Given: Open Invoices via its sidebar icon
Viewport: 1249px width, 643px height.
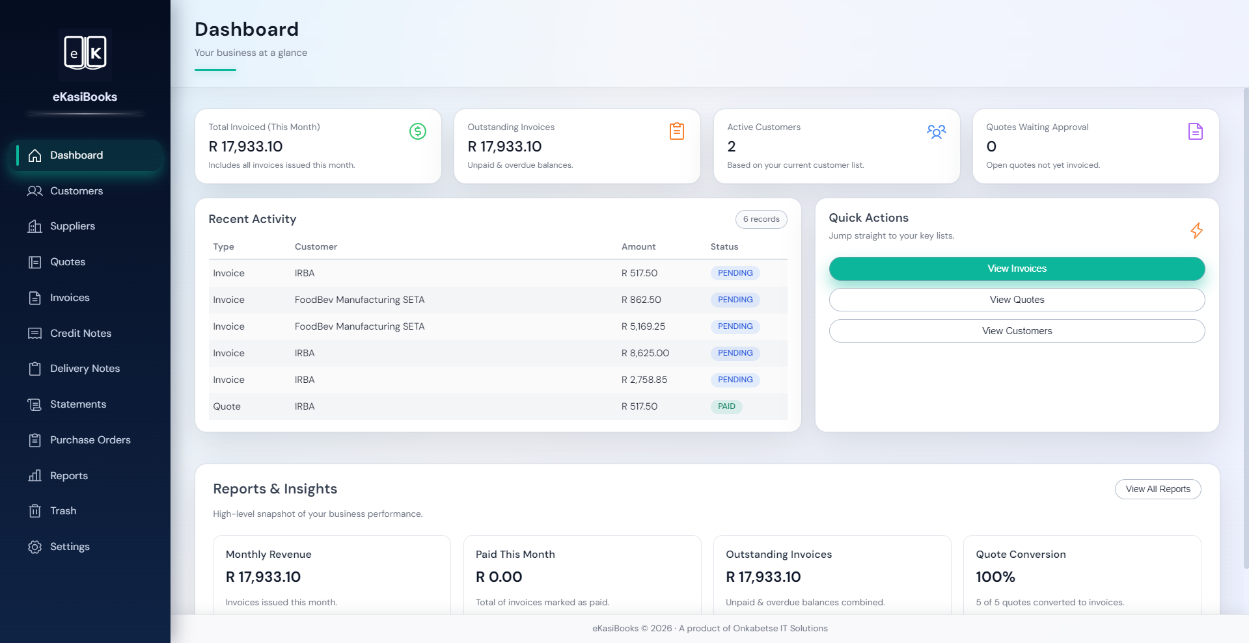Looking at the screenshot, I should coord(34,297).
